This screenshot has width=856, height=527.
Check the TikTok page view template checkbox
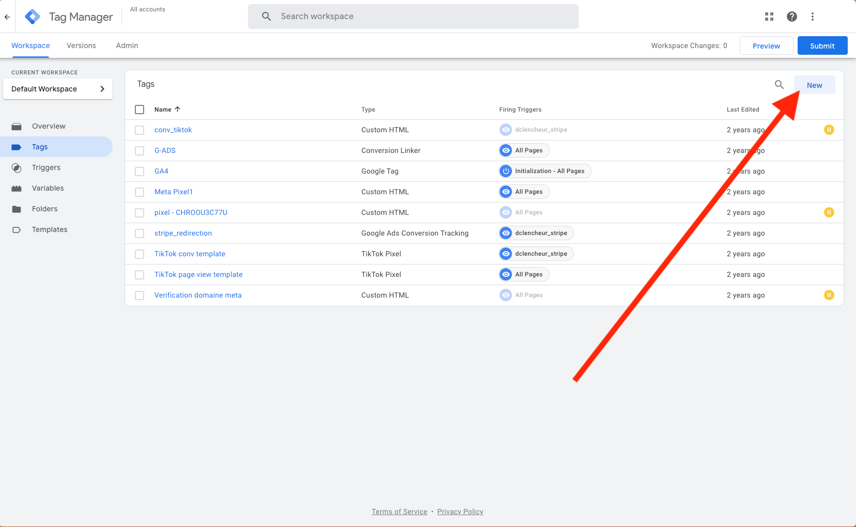pyautogui.click(x=139, y=275)
